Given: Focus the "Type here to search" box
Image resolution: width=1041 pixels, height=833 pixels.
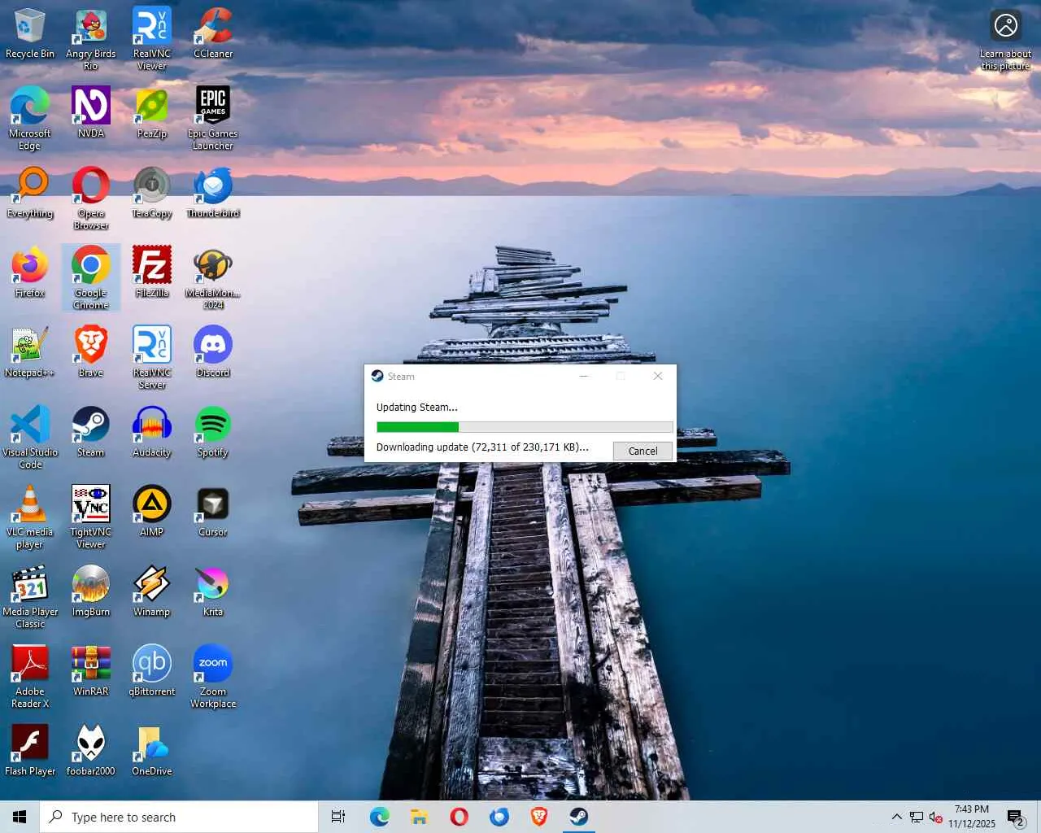Looking at the screenshot, I should click(179, 817).
